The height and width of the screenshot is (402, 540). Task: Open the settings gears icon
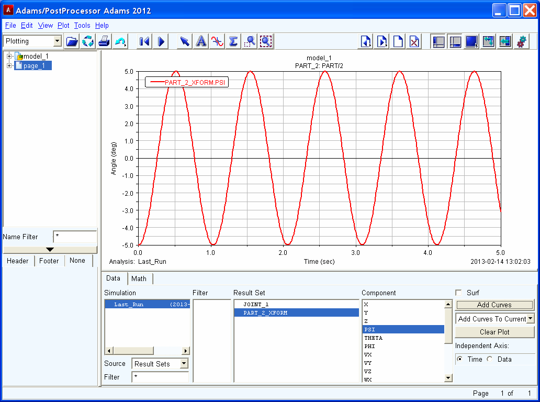pyautogui.click(x=521, y=42)
